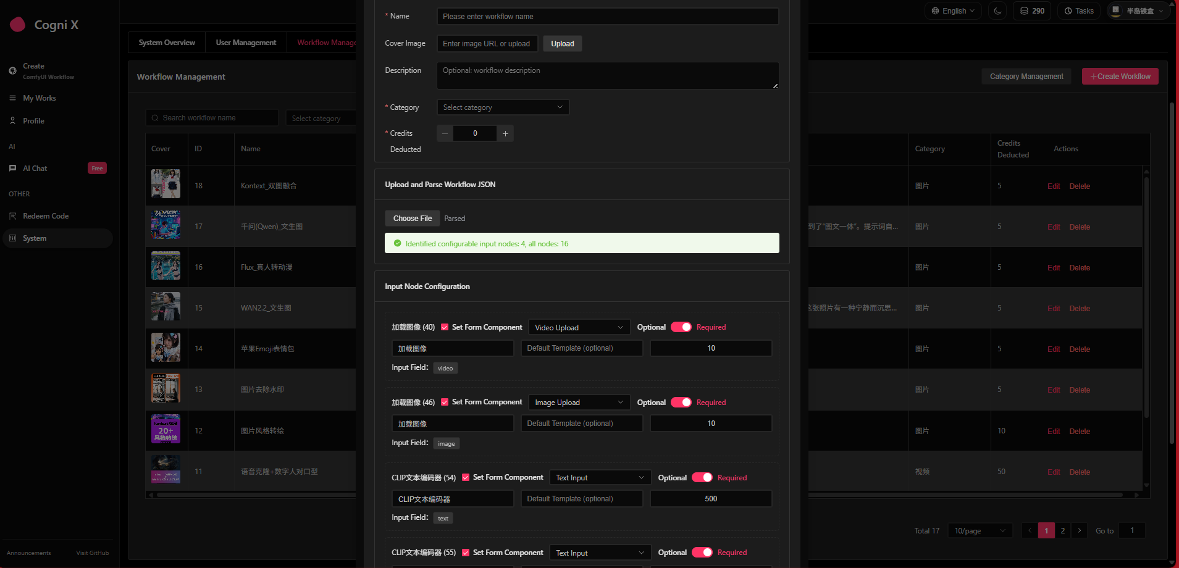Switch to the User Management tab
The image size is (1179, 568).
[x=246, y=43]
